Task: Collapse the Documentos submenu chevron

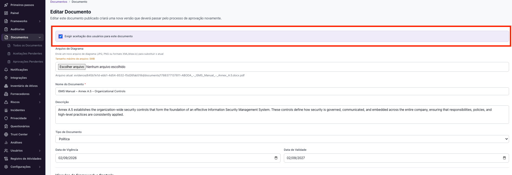Action: click(40, 37)
